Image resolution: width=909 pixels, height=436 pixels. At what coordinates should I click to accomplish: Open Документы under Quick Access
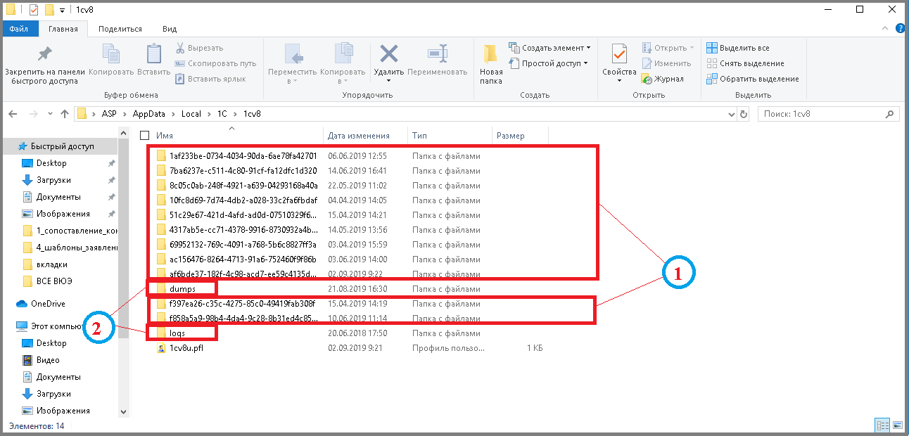58,197
